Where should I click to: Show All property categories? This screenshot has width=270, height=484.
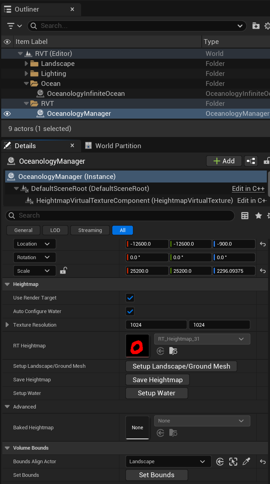(x=123, y=230)
